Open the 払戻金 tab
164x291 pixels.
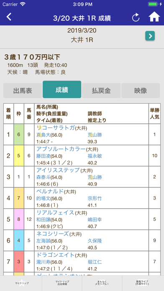click(x=101, y=91)
